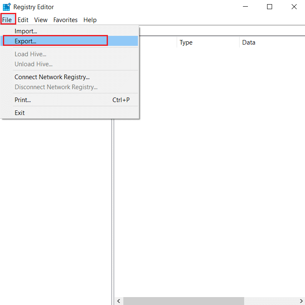Screen dimensions: 305x305
Task: Click the Registry Editor app icon
Action: coord(7,7)
